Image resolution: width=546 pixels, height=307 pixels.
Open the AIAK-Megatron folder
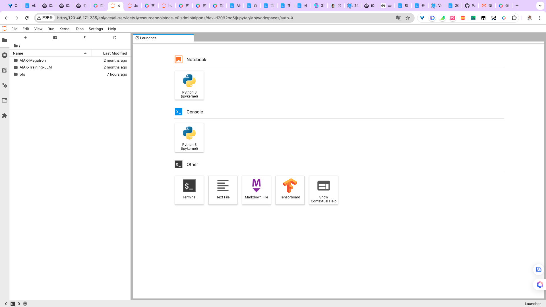pyautogui.click(x=70, y=60)
